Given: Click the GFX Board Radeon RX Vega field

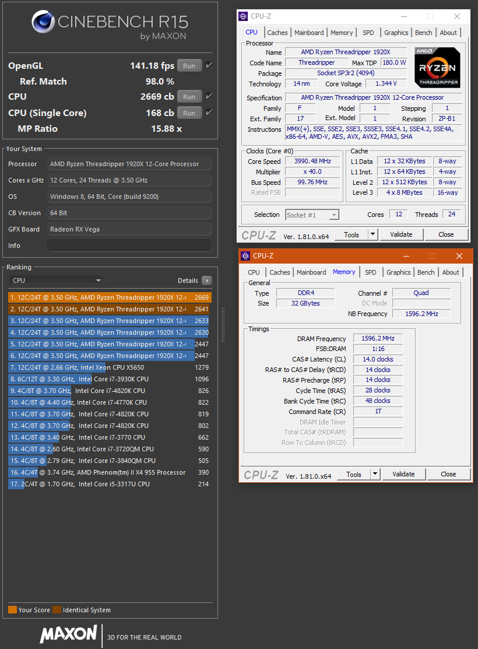Looking at the screenshot, I should pos(129,229).
